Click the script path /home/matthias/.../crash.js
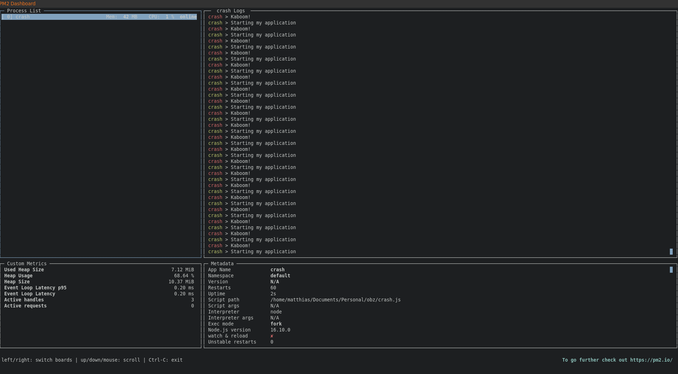Viewport: 678px width, 374px height. (335, 300)
